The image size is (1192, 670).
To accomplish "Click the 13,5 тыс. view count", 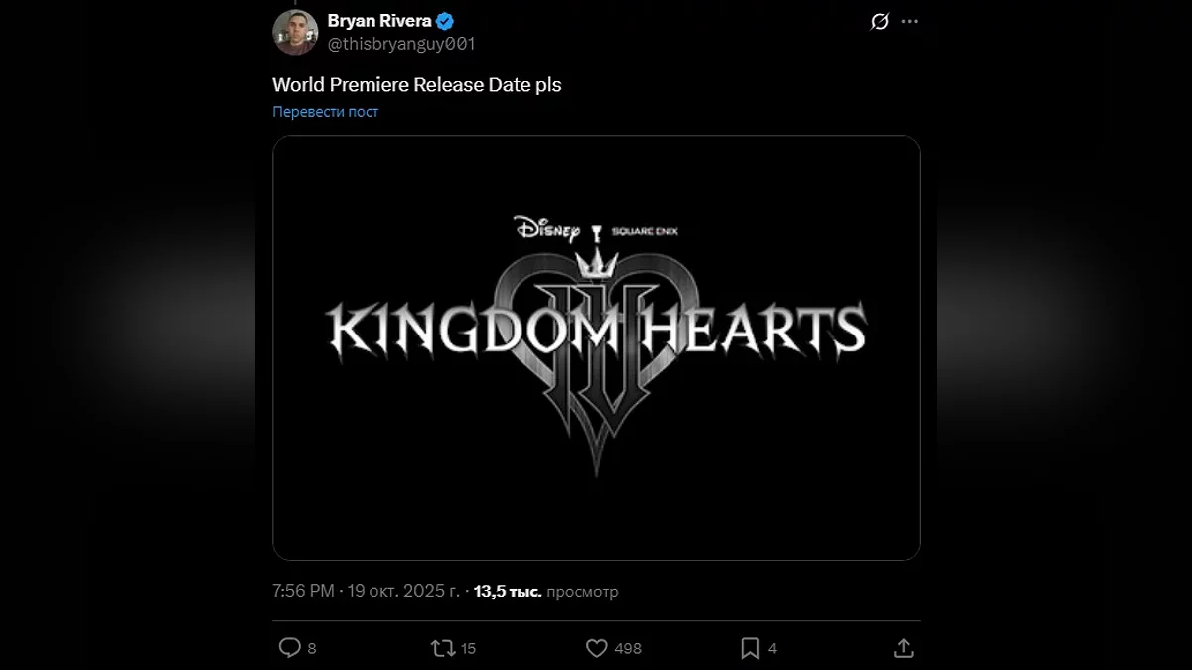I will click(507, 592).
